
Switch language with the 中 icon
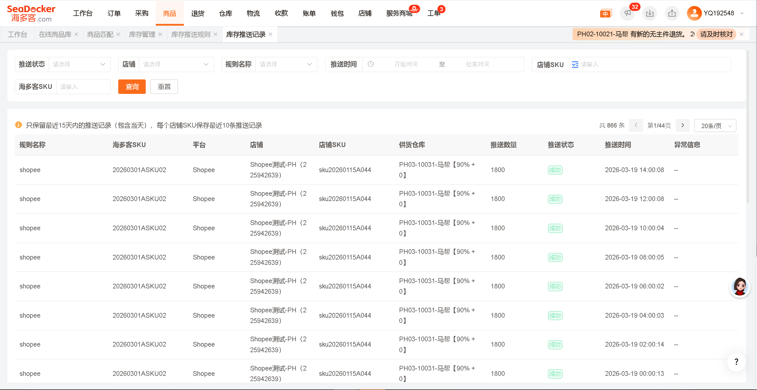click(605, 14)
